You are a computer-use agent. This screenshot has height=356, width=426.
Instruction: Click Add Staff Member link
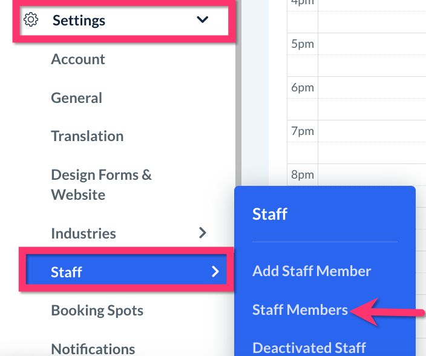pos(312,271)
